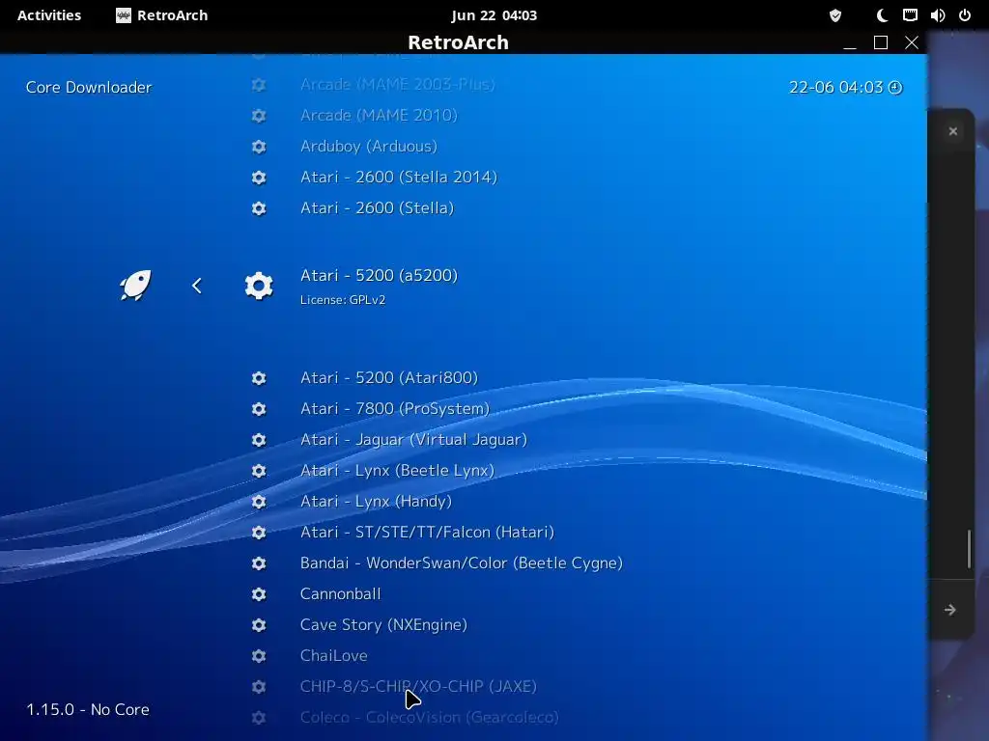Screen dimensions: 989x741
Task: Select Atari - Lynx (Beetle Lynx) core
Action: click(397, 470)
